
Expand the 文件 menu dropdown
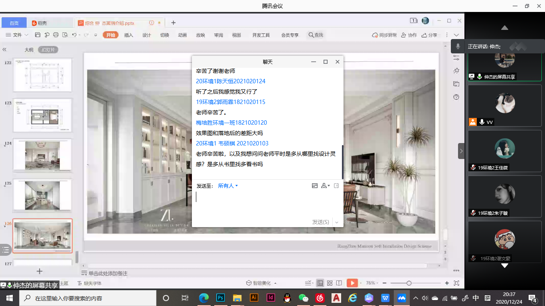[18, 35]
